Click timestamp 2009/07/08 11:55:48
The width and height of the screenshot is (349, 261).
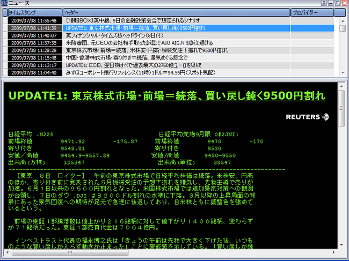34,21
